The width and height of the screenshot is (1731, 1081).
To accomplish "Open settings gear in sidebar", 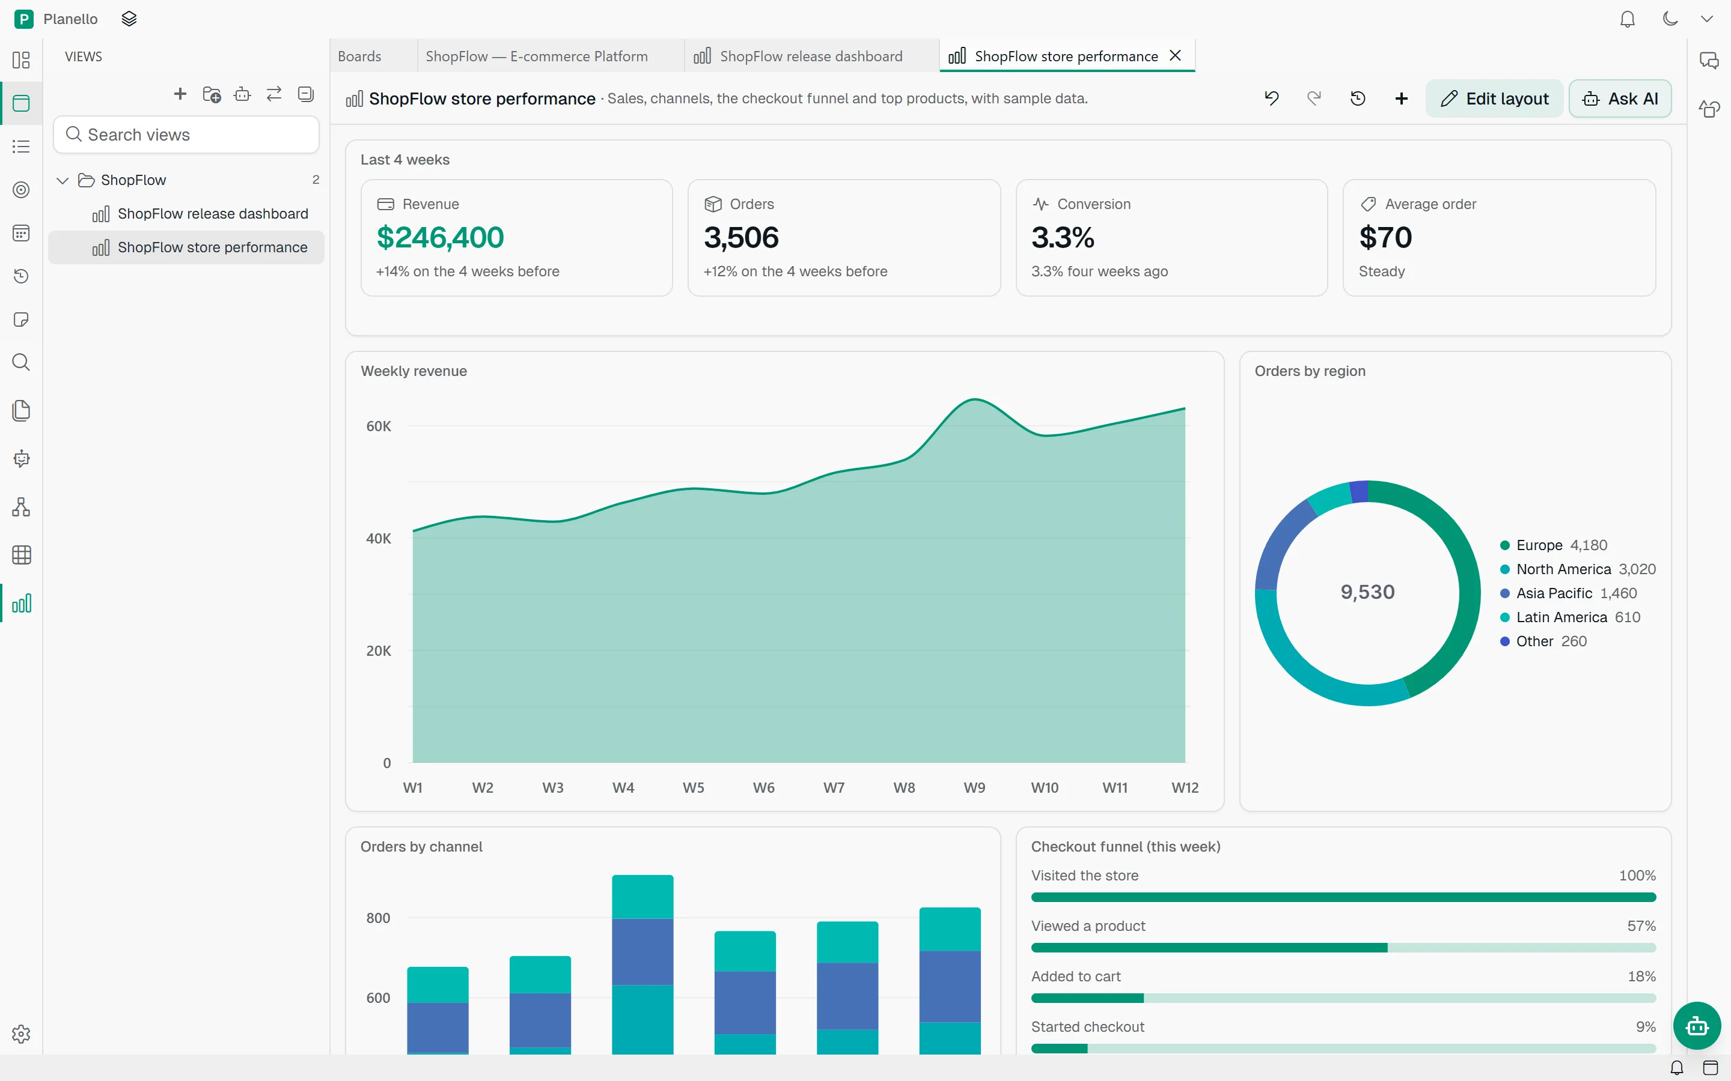I will click(22, 1034).
